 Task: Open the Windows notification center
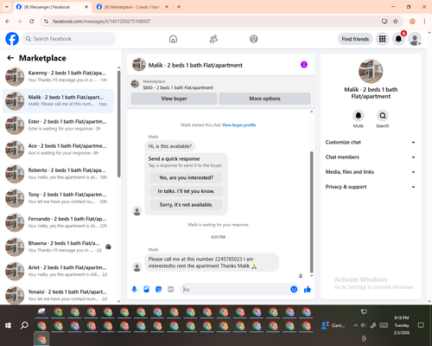tap(421, 325)
